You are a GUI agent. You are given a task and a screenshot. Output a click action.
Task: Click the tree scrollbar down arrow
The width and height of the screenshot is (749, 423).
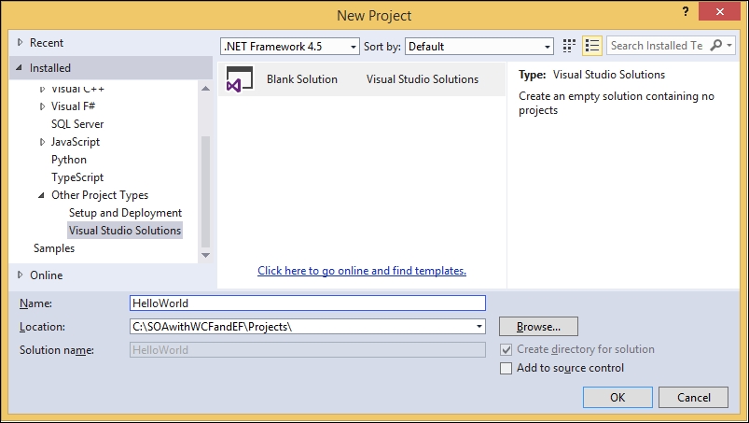[205, 255]
